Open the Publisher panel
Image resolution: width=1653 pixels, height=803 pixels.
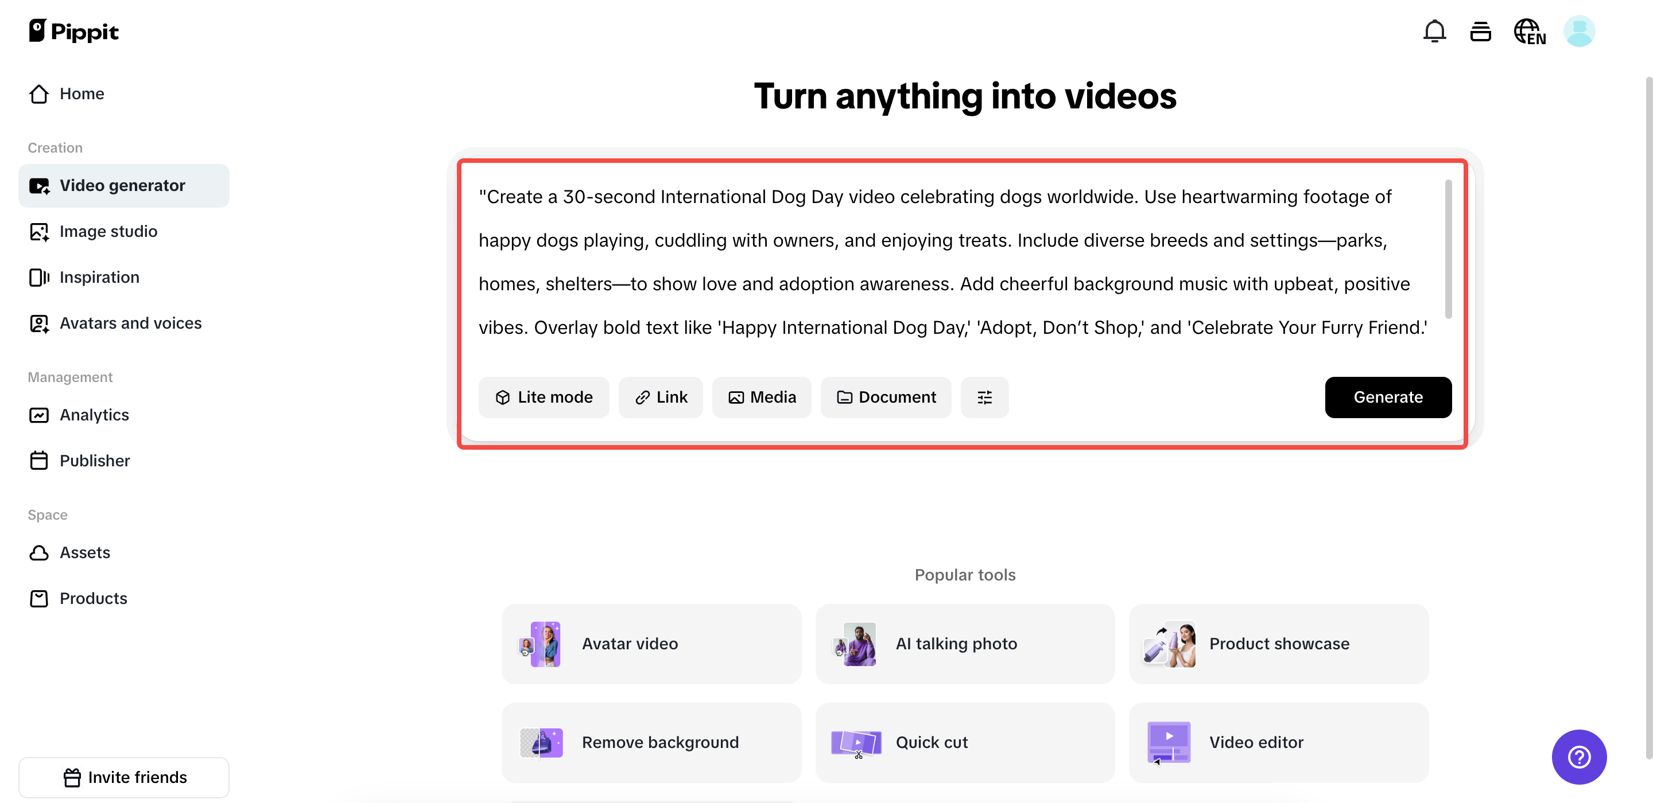[x=94, y=461]
